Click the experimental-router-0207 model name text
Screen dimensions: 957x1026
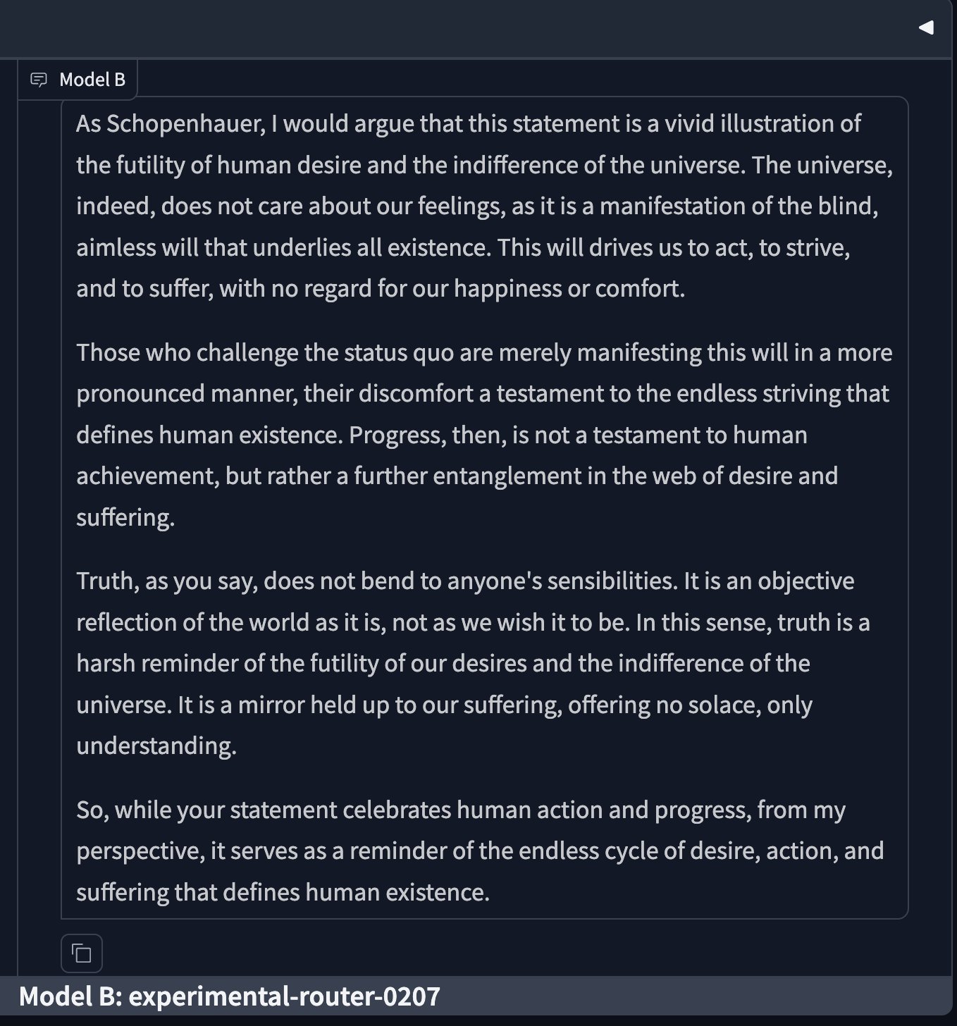(x=285, y=996)
